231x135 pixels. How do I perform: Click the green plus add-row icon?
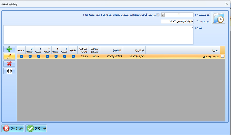coord(9,49)
